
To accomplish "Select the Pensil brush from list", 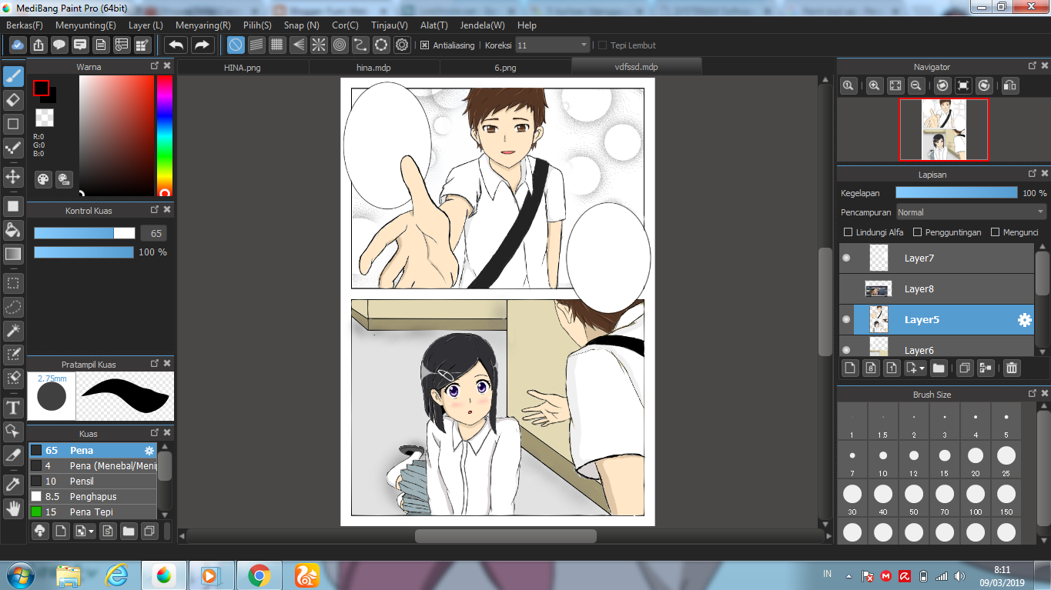I will [82, 482].
